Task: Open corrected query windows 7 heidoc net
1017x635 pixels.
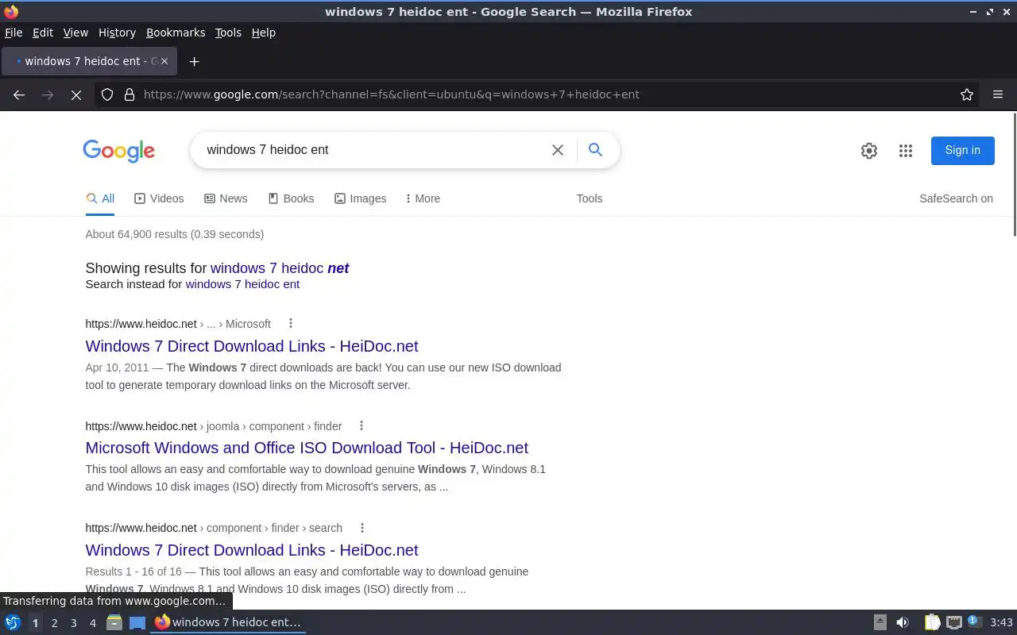Action: pyautogui.click(x=280, y=268)
